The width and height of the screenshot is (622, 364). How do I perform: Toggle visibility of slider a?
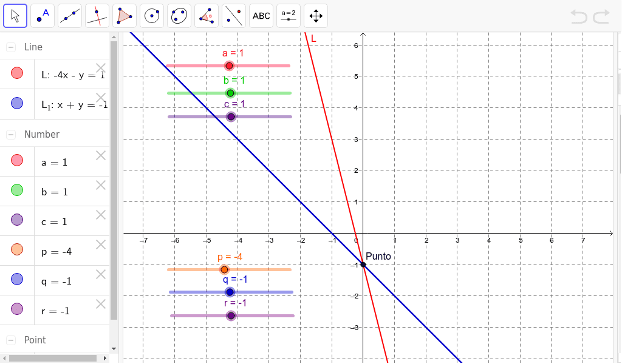click(17, 160)
